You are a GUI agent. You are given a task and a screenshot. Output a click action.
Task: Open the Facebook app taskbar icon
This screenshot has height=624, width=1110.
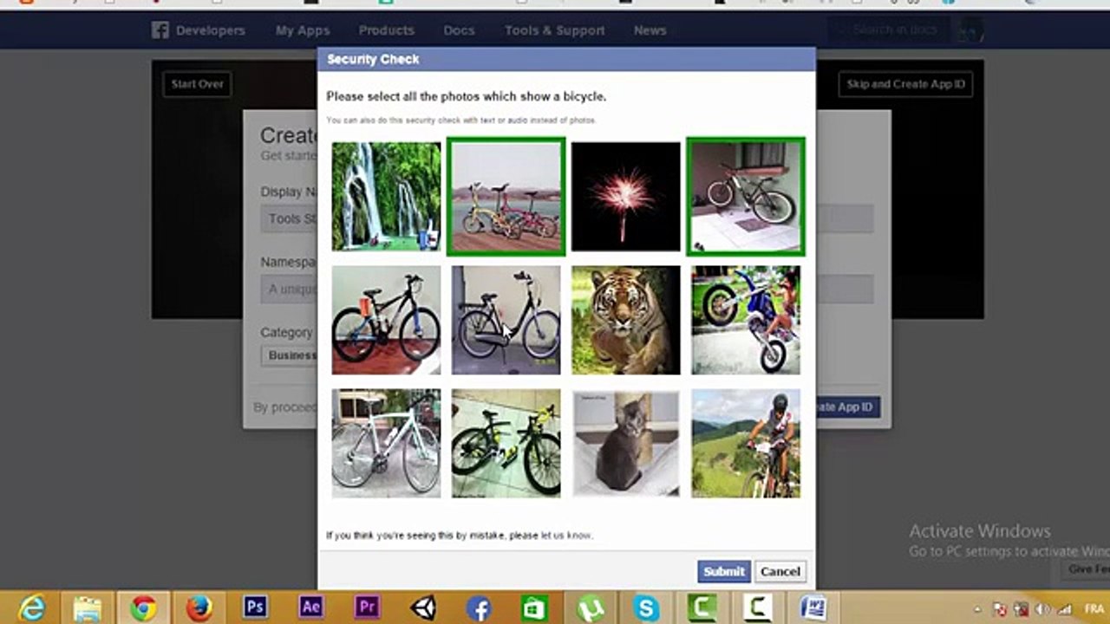pyautogui.click(x=479, y=608)
